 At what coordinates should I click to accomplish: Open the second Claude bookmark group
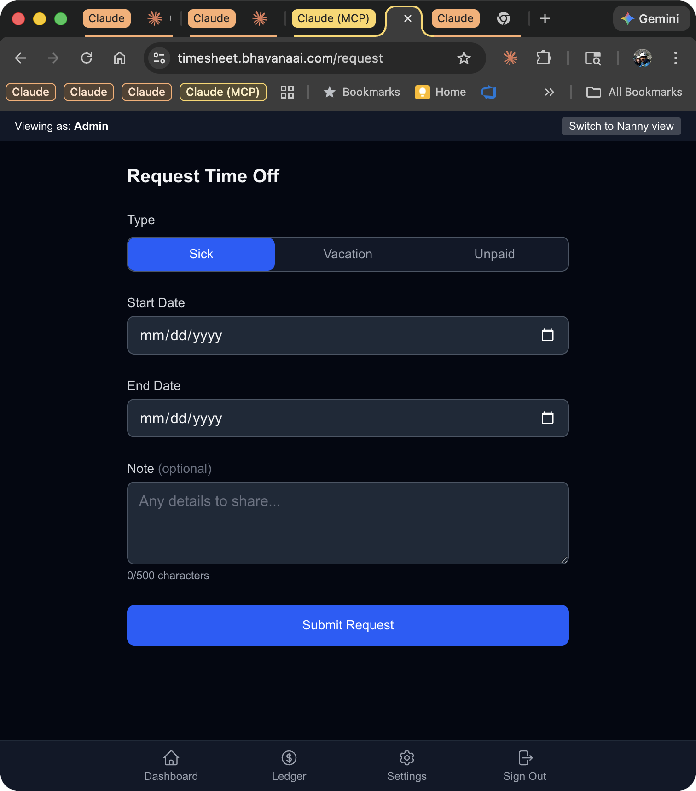click(89, 92)
